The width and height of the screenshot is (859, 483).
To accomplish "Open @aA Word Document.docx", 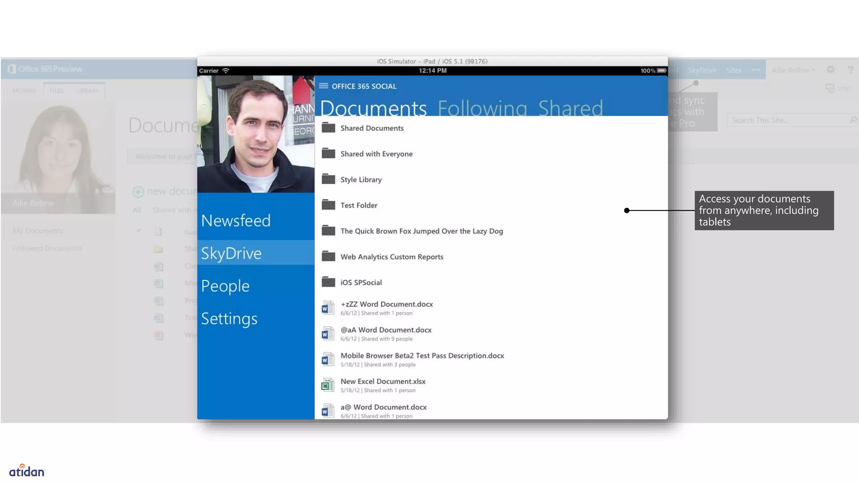I will (386, 330).
